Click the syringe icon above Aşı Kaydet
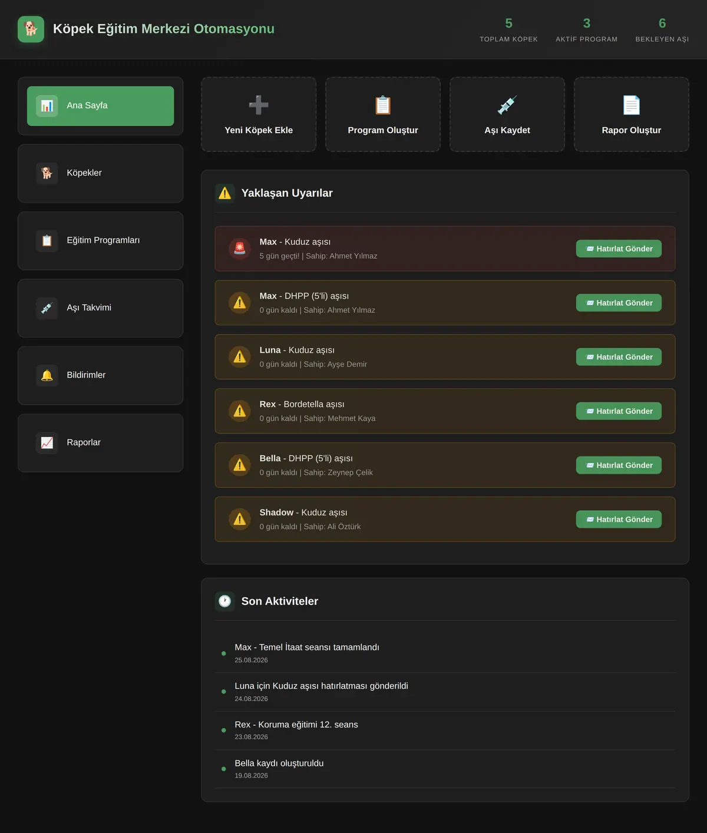Image resolution: width=707 pixels, height=833 pixels. point(507,105)
